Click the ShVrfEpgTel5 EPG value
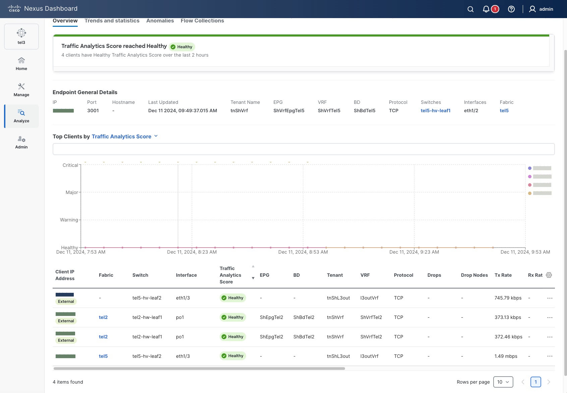The width and height of the screenshot is (567, 393). (289, 111)
